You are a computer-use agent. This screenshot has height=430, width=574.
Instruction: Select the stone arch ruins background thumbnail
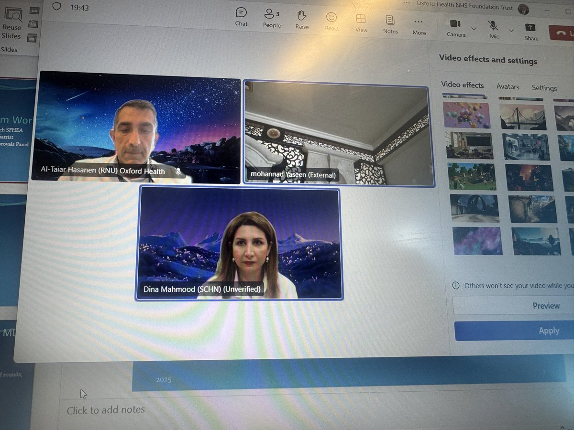click(x=474, y=208)
